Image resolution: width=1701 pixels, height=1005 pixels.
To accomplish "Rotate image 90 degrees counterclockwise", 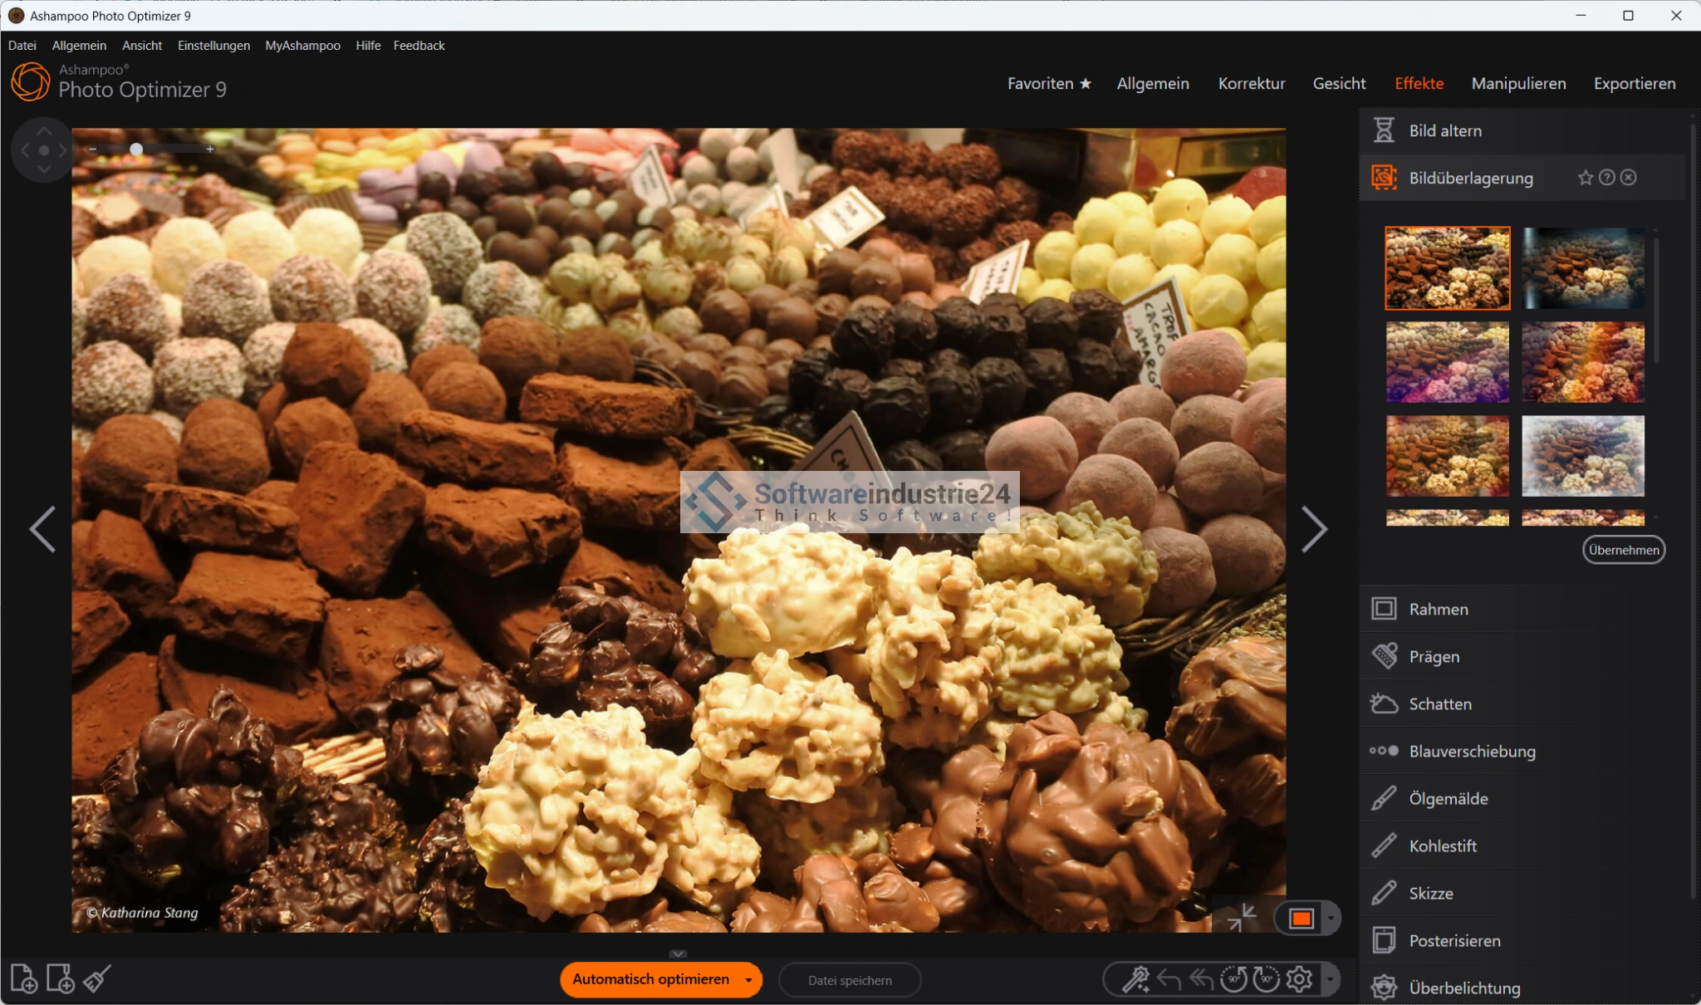I will coord(1233,980).
